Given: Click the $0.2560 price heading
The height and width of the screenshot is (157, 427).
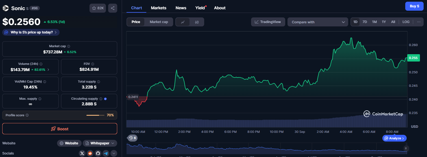Looking at the screenshot, I should [21, 22].
